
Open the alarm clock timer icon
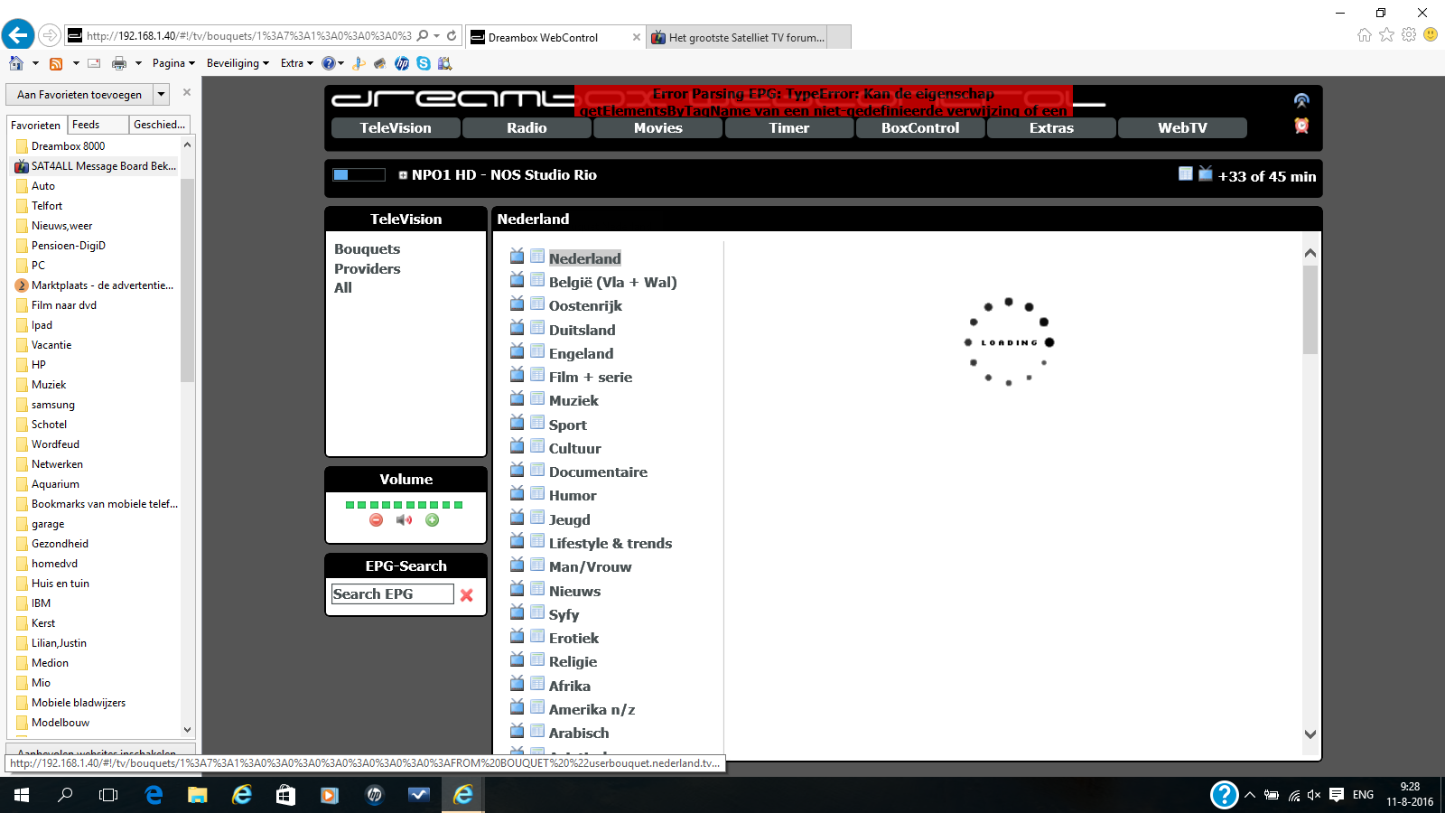pyautogui.click(x=1301, y=126)
